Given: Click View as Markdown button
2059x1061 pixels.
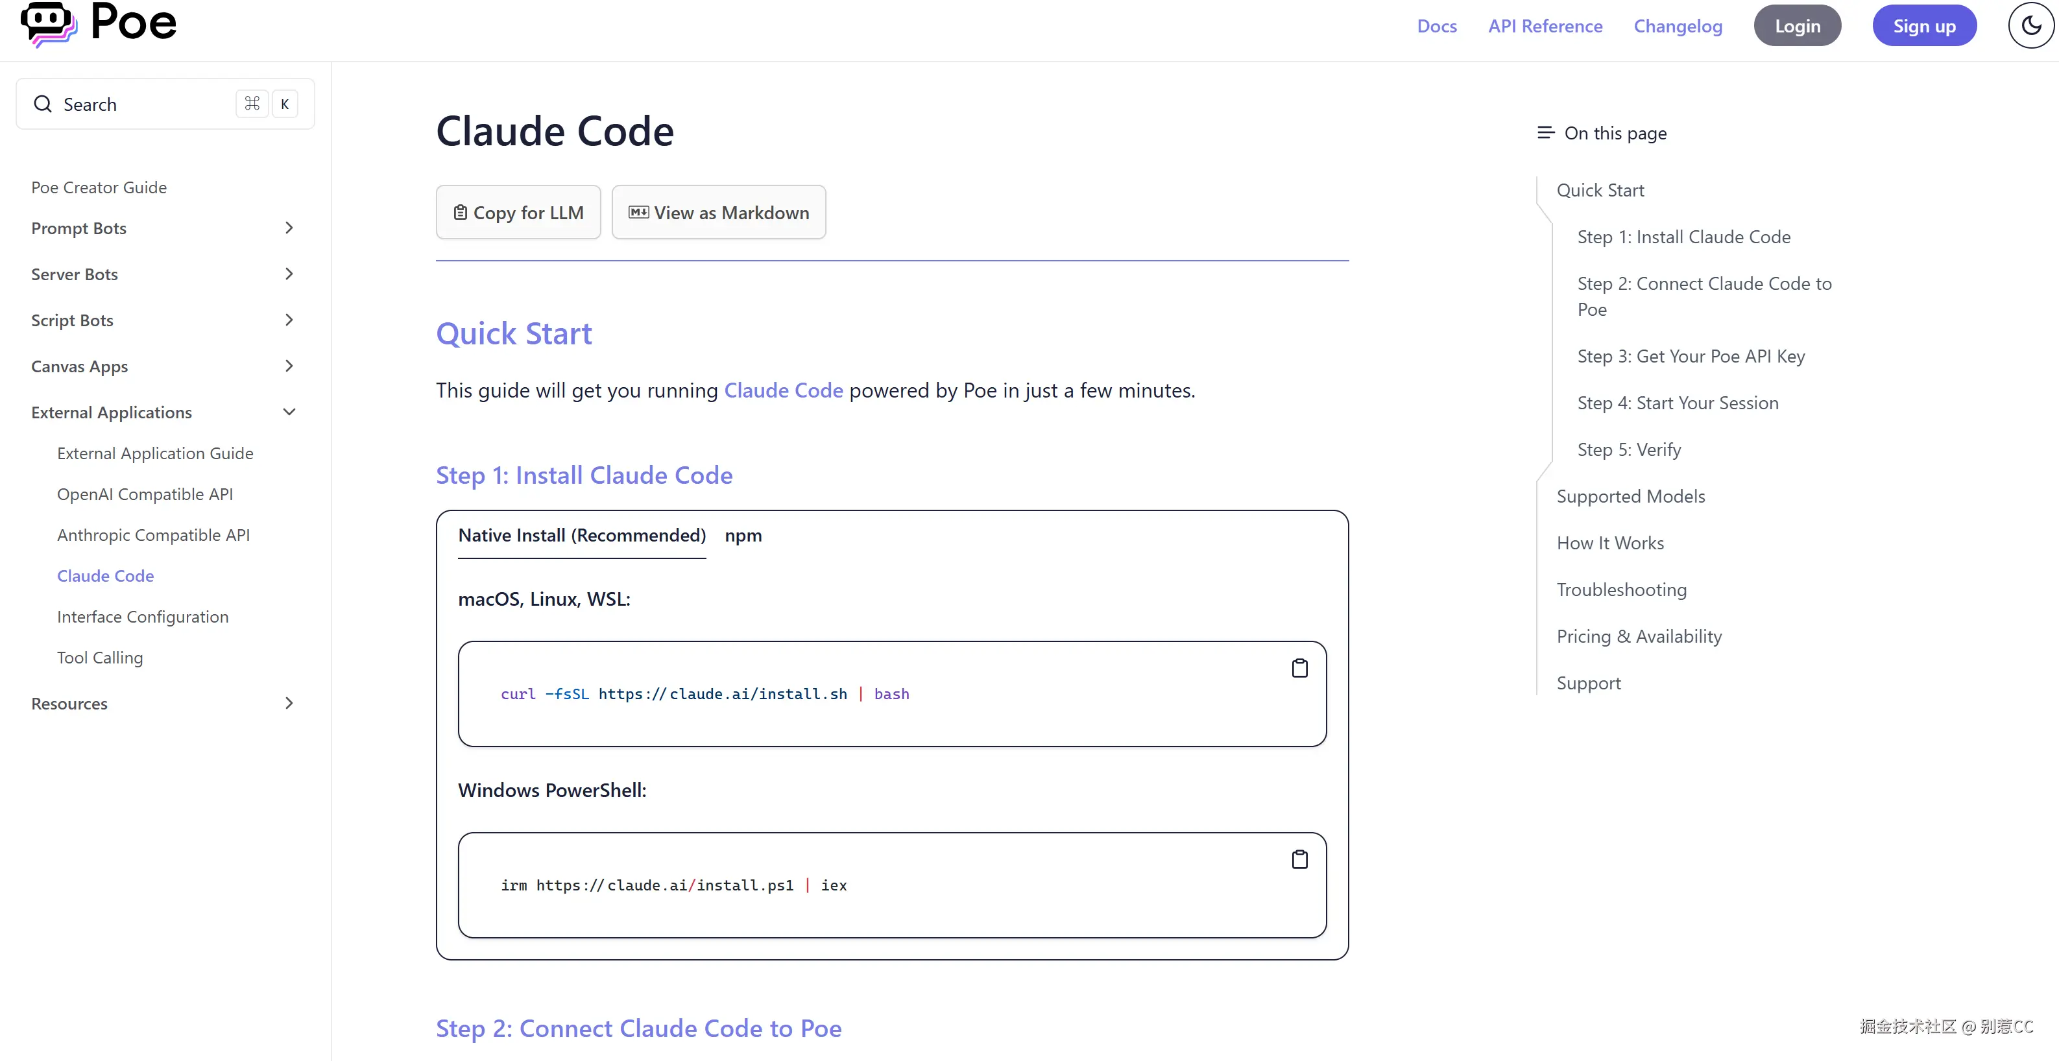Looking at the screenshot, I should 719,213.
